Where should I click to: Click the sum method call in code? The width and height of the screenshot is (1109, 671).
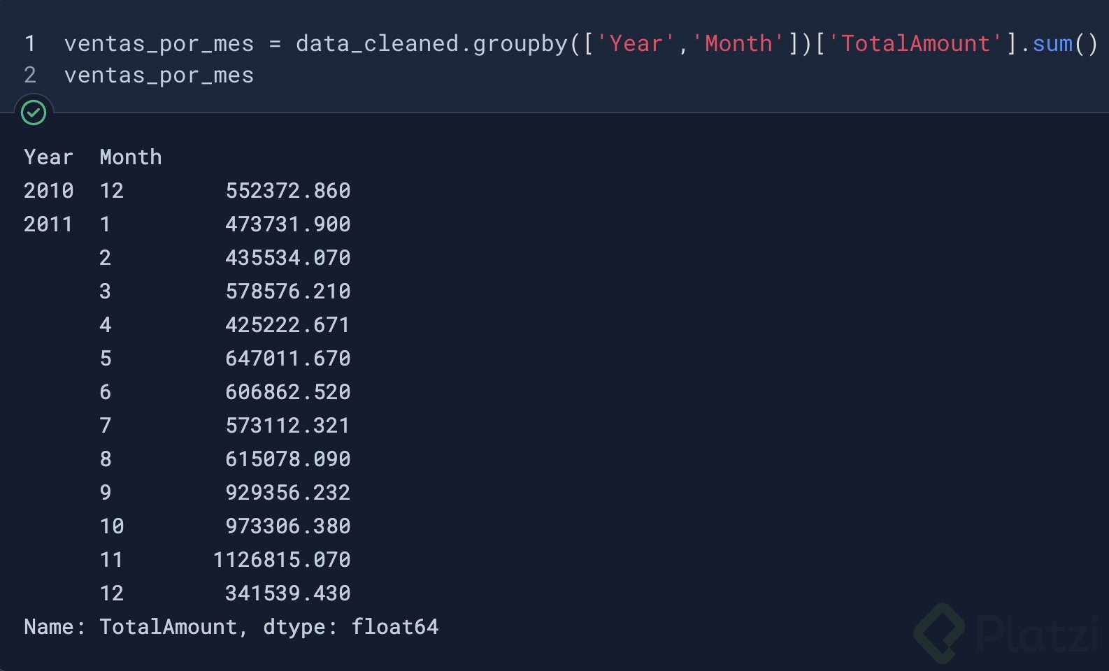click(x=1052, y=44)
